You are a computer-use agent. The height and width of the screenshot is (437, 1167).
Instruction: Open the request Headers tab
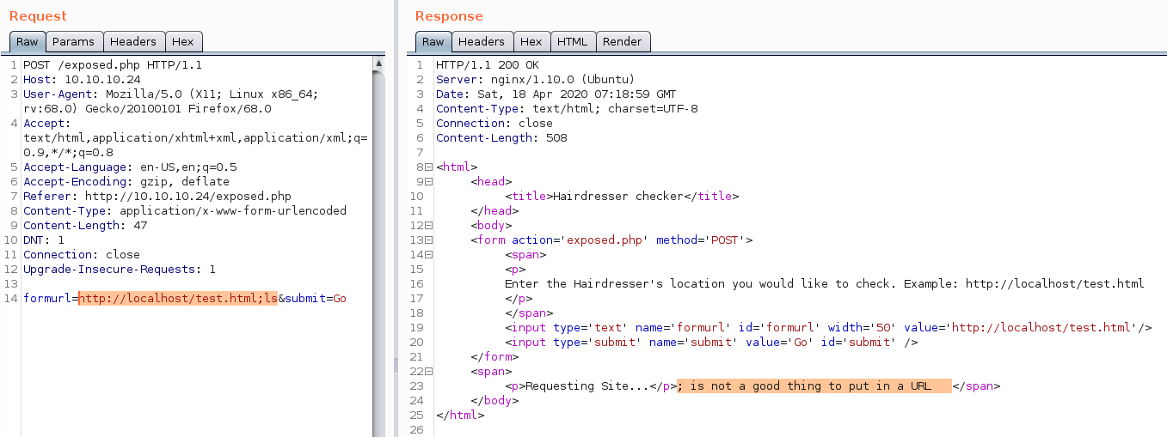pyautogui.click(x=133, y=41)
